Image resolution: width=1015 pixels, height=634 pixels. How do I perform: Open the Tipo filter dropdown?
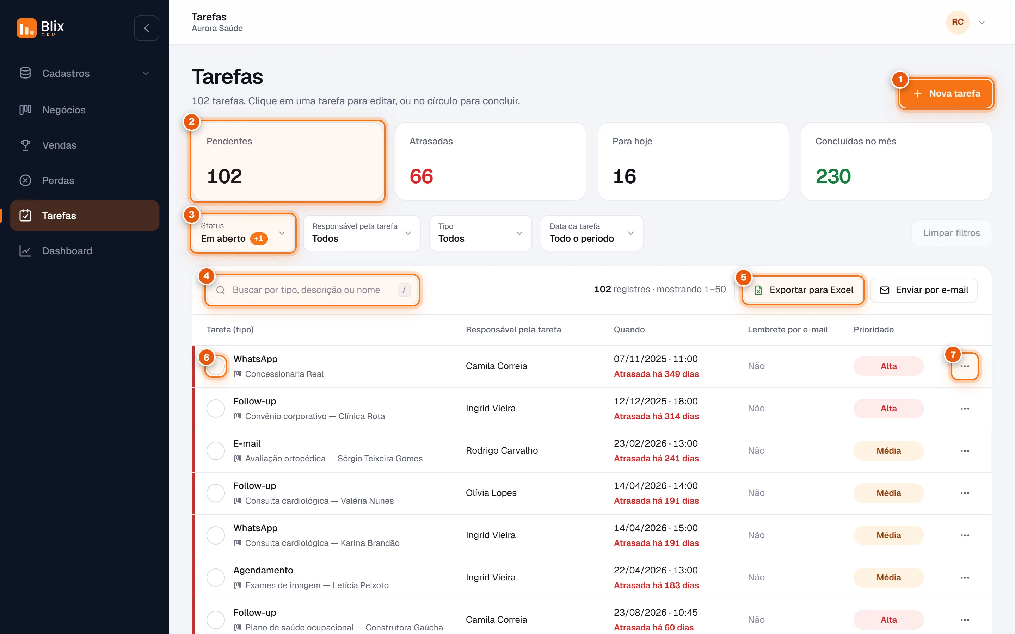click(480, 233)
